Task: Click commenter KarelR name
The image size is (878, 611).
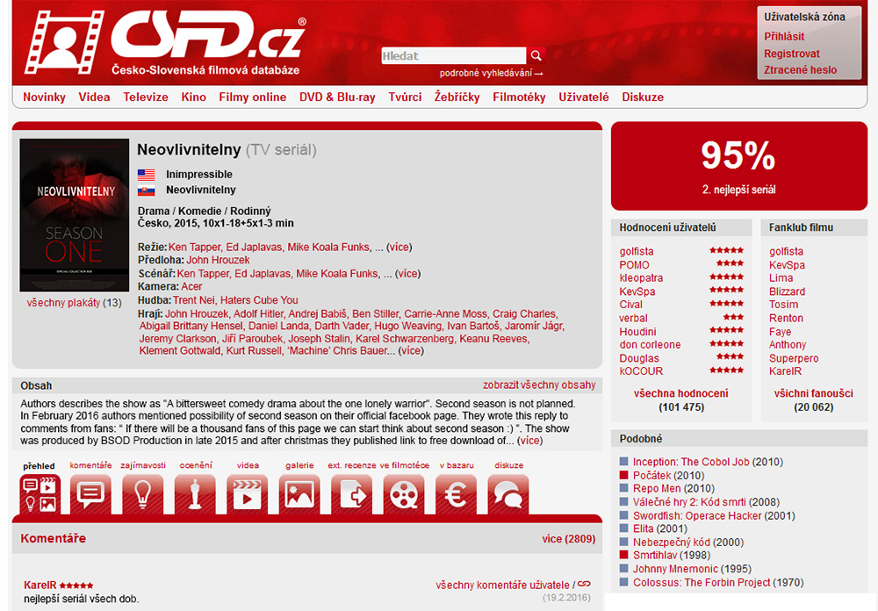Action: 40,586
